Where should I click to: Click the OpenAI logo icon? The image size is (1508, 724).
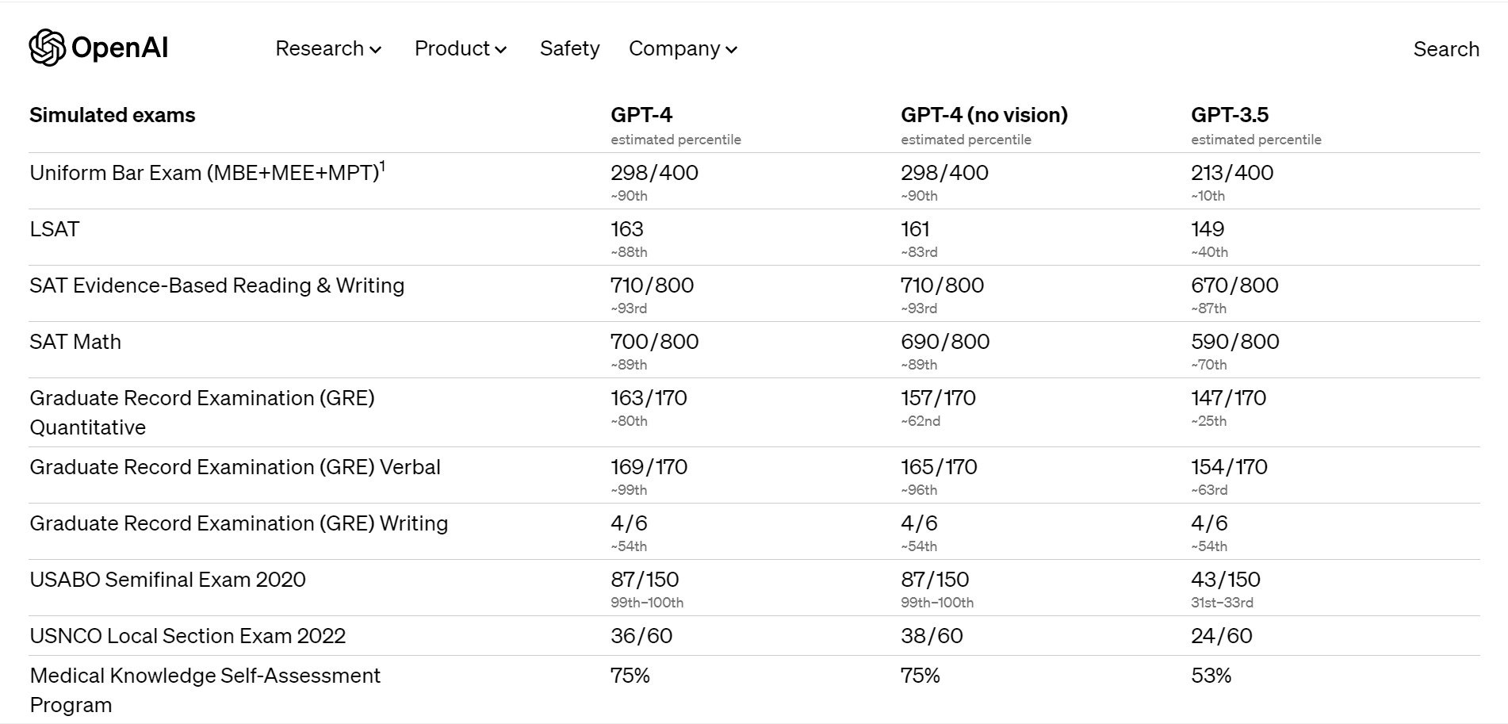tap(47, 48)
